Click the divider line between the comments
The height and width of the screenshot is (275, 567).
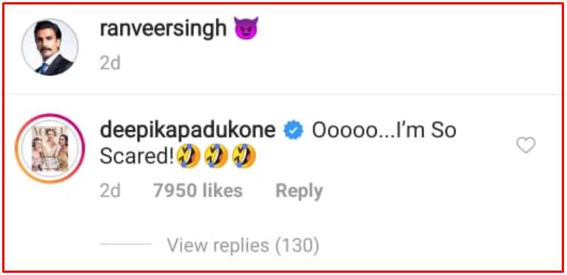point(283,95)
